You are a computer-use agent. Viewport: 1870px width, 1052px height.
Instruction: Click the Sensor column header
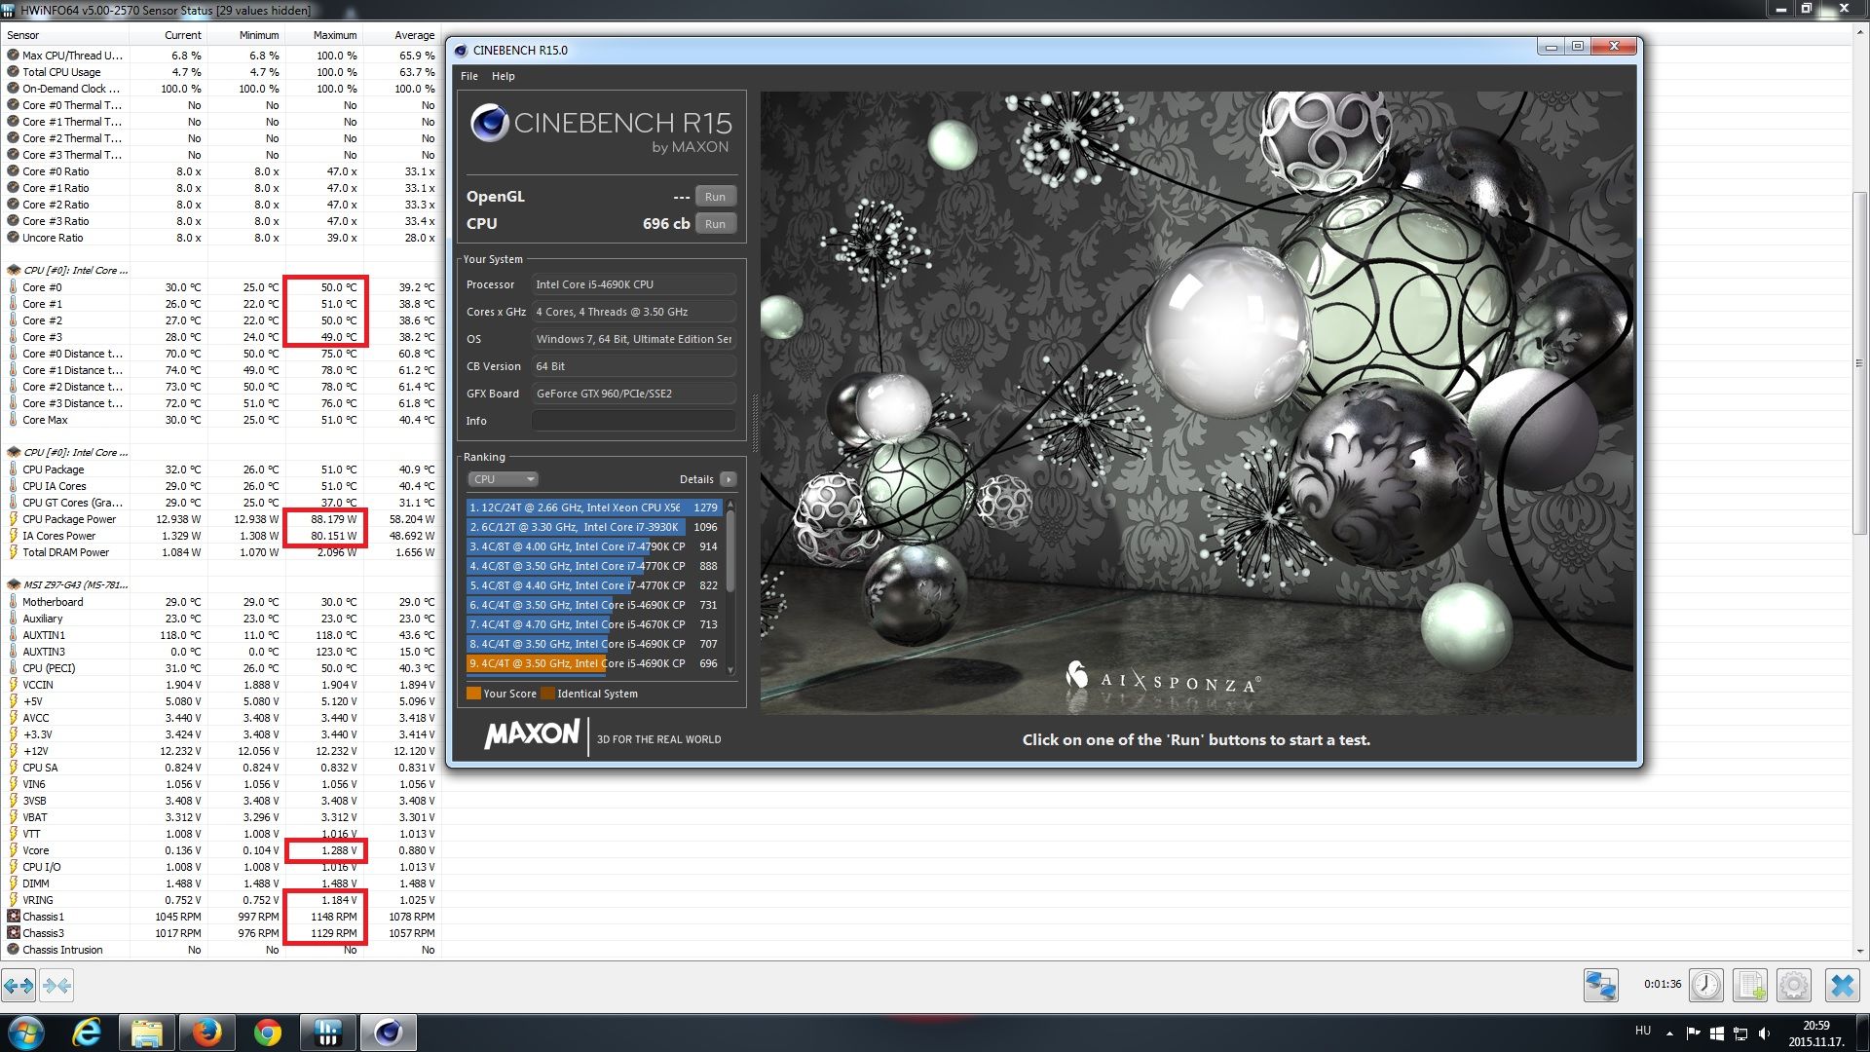[65, 35]
